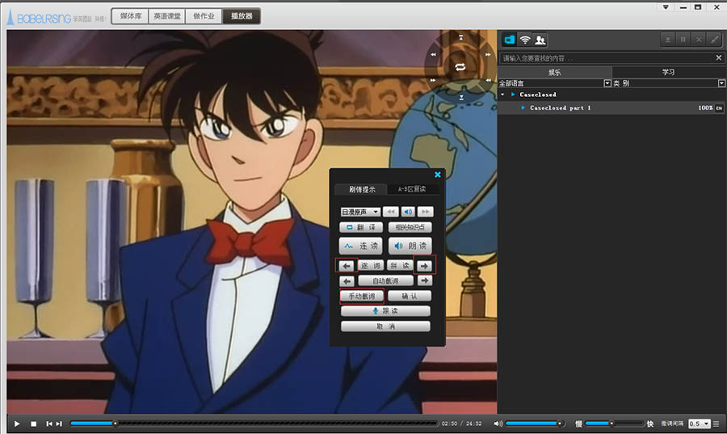Open the title bar dropdown triangle menu
This screenshot has height=434, width=727.
pos(666,7)
